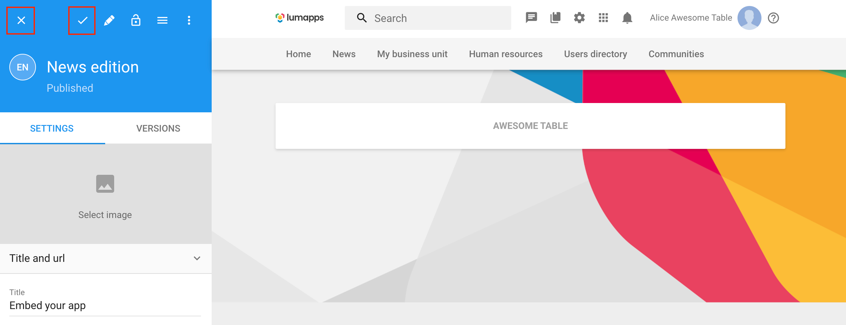
Task: Open the News menu item
Action: [x=344, y=54]
